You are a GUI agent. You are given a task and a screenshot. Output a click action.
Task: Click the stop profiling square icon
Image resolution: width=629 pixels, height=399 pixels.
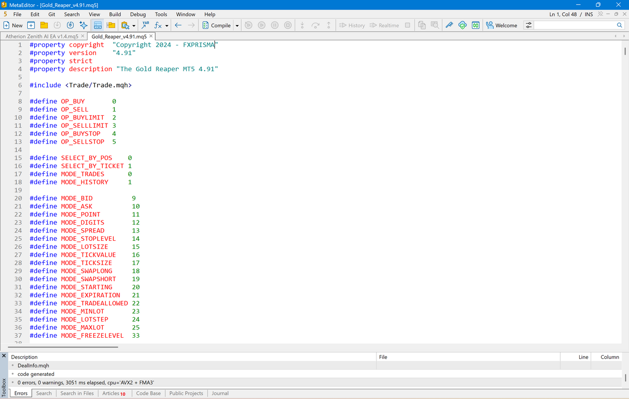pos(408,25)
